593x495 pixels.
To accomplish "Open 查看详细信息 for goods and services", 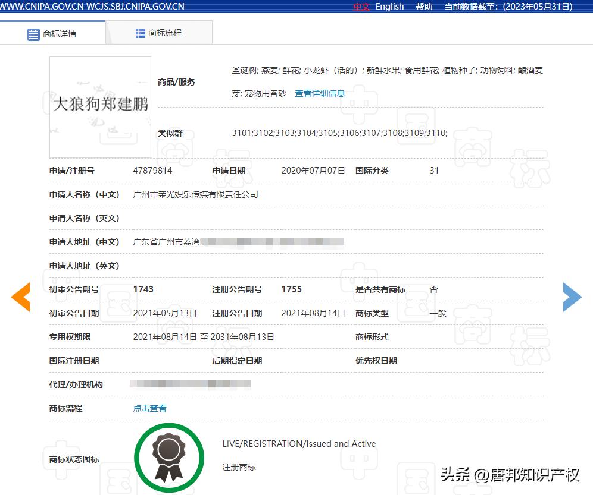I will [319, 93].
